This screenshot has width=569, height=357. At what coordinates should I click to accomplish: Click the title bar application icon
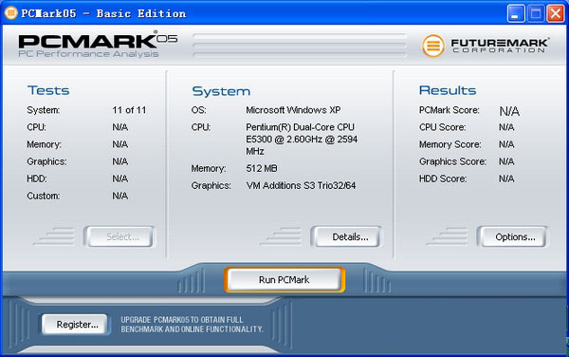tap(10, 13)
